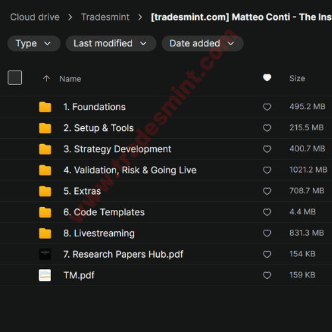
Task: Go to Tradesmint breadcrumb folder
Action: 105,17
